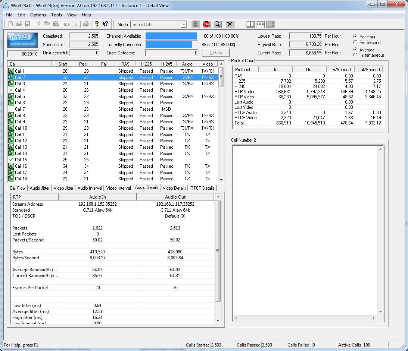Click the Print toolbar icon
Image resolution: width=408 pixels, height=351 pixels.
86,24
